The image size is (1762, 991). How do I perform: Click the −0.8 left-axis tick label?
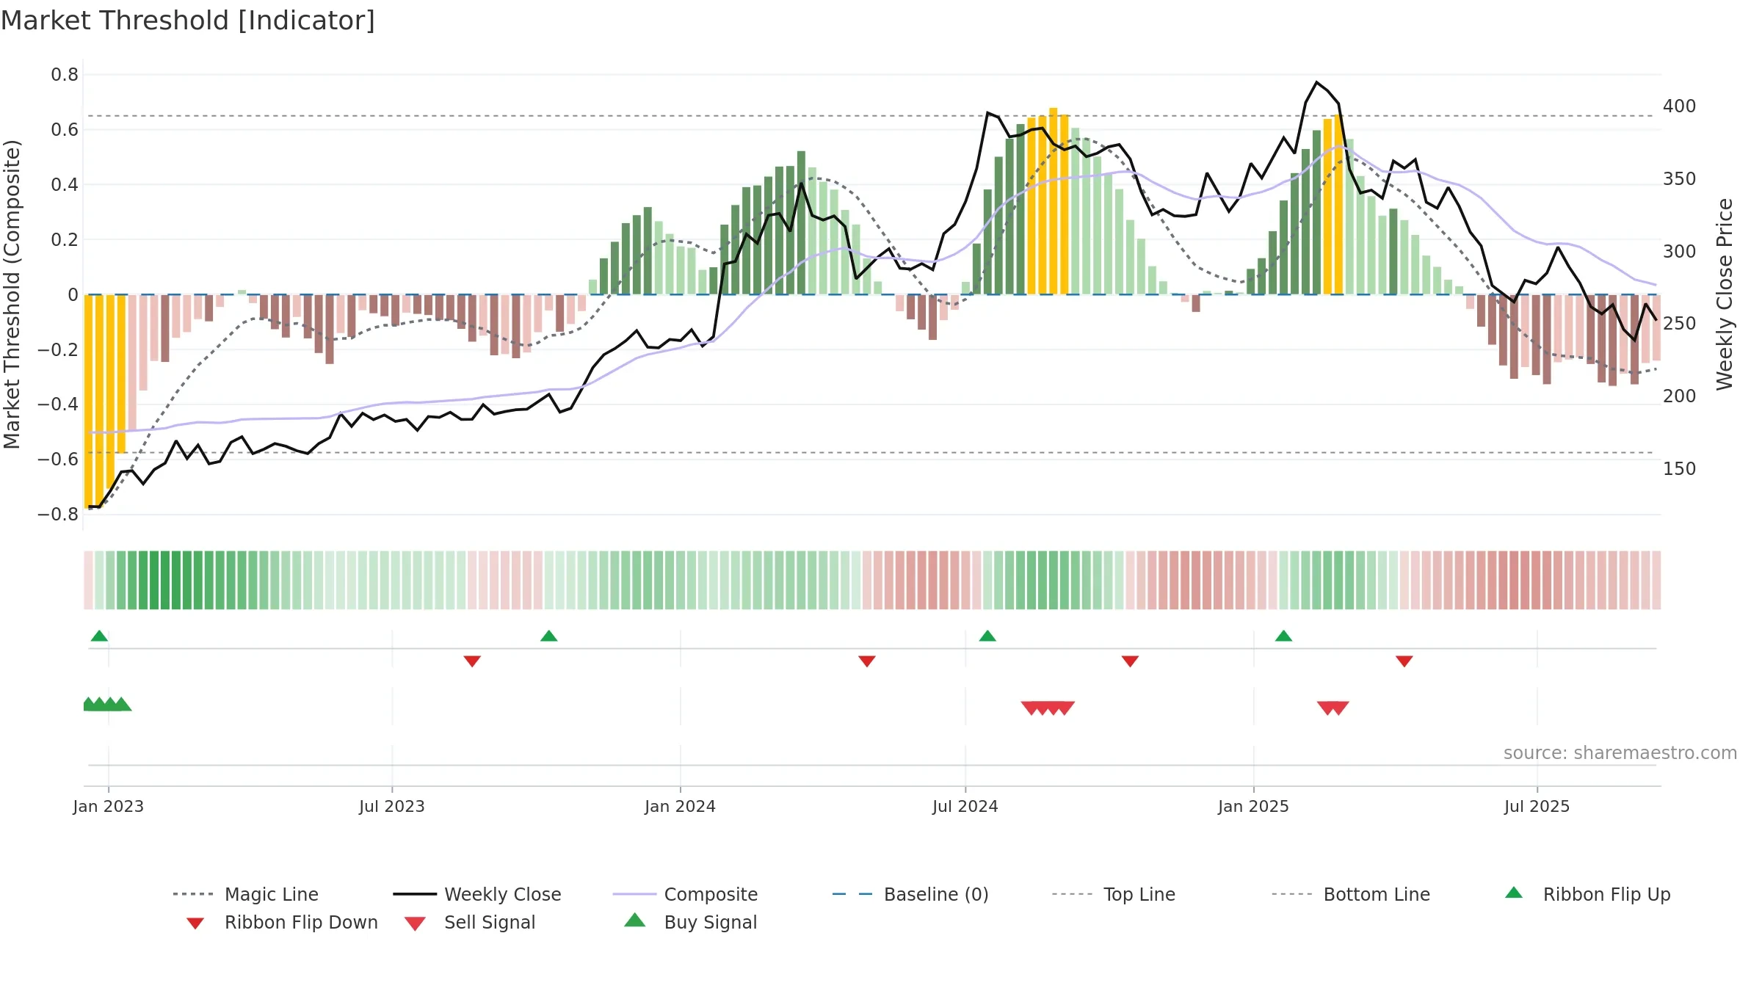click(58, 515)
